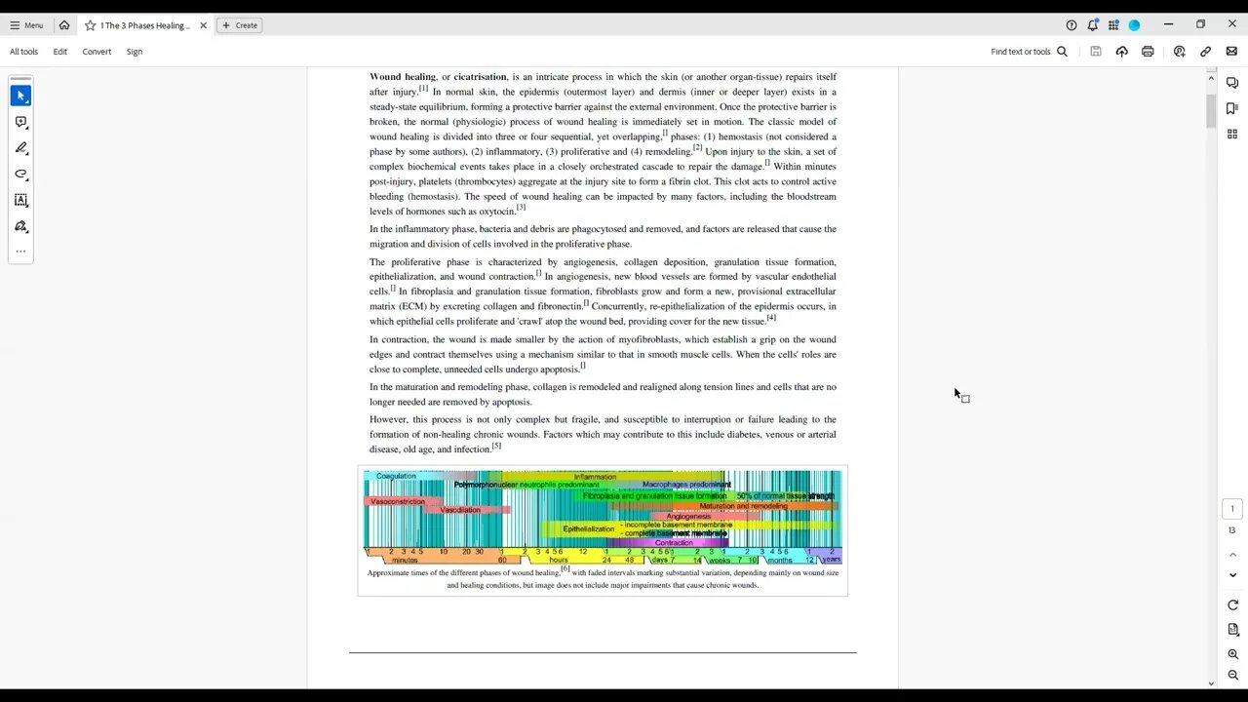
Task: Click the Create button
Action: pyautogui.click(x=240, y=25)
